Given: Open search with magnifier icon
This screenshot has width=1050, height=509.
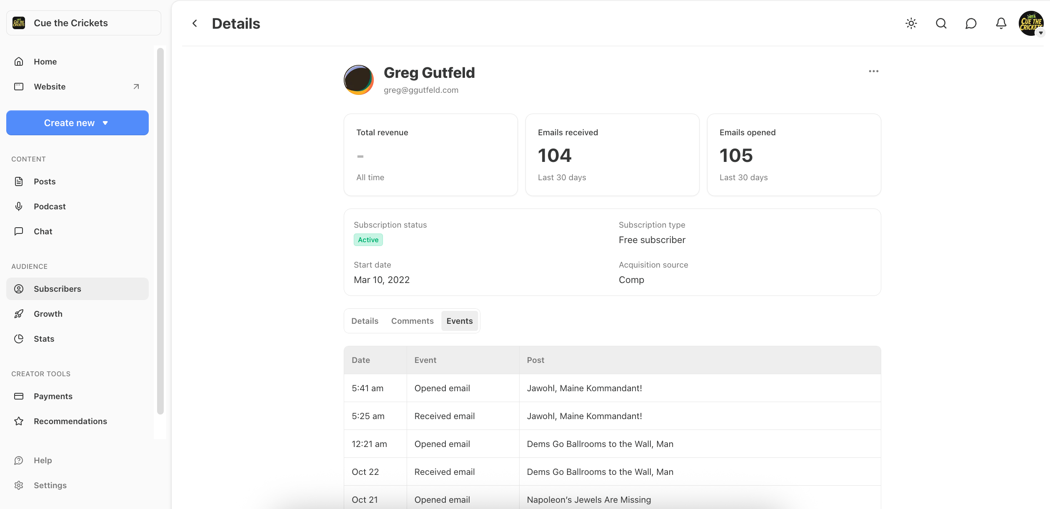Looking at the screenshot, I should coord(941,23).
